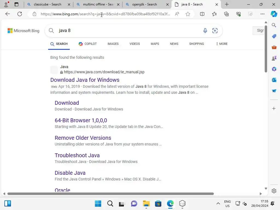The height and width of the screenshot is (210, 280).
Task: Open the Windows Start menu
Action: point(98,203)
